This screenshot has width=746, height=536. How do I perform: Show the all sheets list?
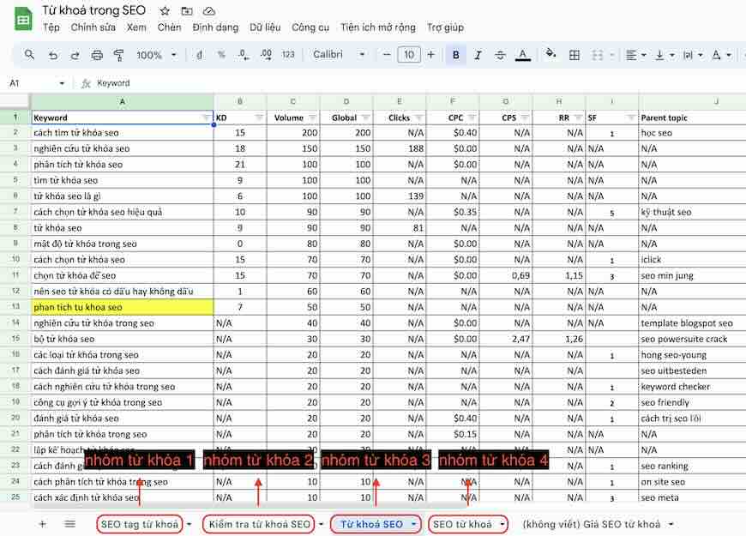coord(70,524)
